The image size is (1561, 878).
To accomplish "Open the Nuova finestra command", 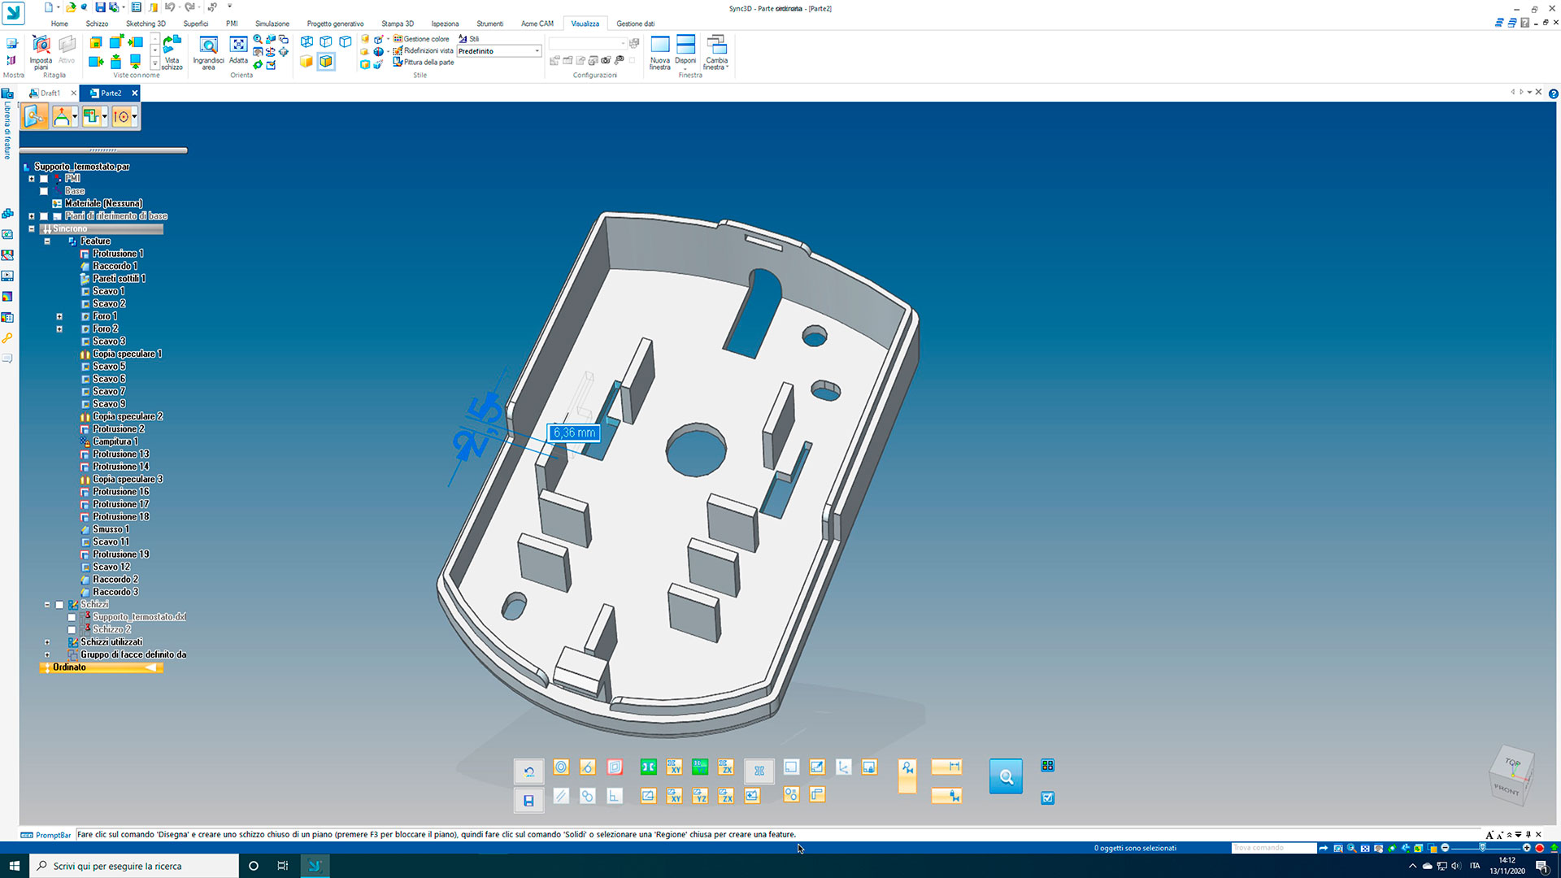I will (660, 52).
